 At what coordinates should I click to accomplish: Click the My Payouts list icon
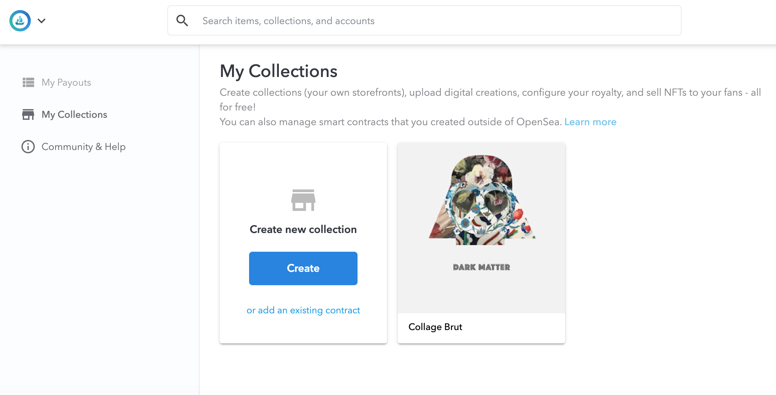click(x=28, y=82)
